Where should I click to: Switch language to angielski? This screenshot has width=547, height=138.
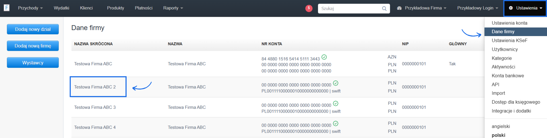(x=501, y=127)
